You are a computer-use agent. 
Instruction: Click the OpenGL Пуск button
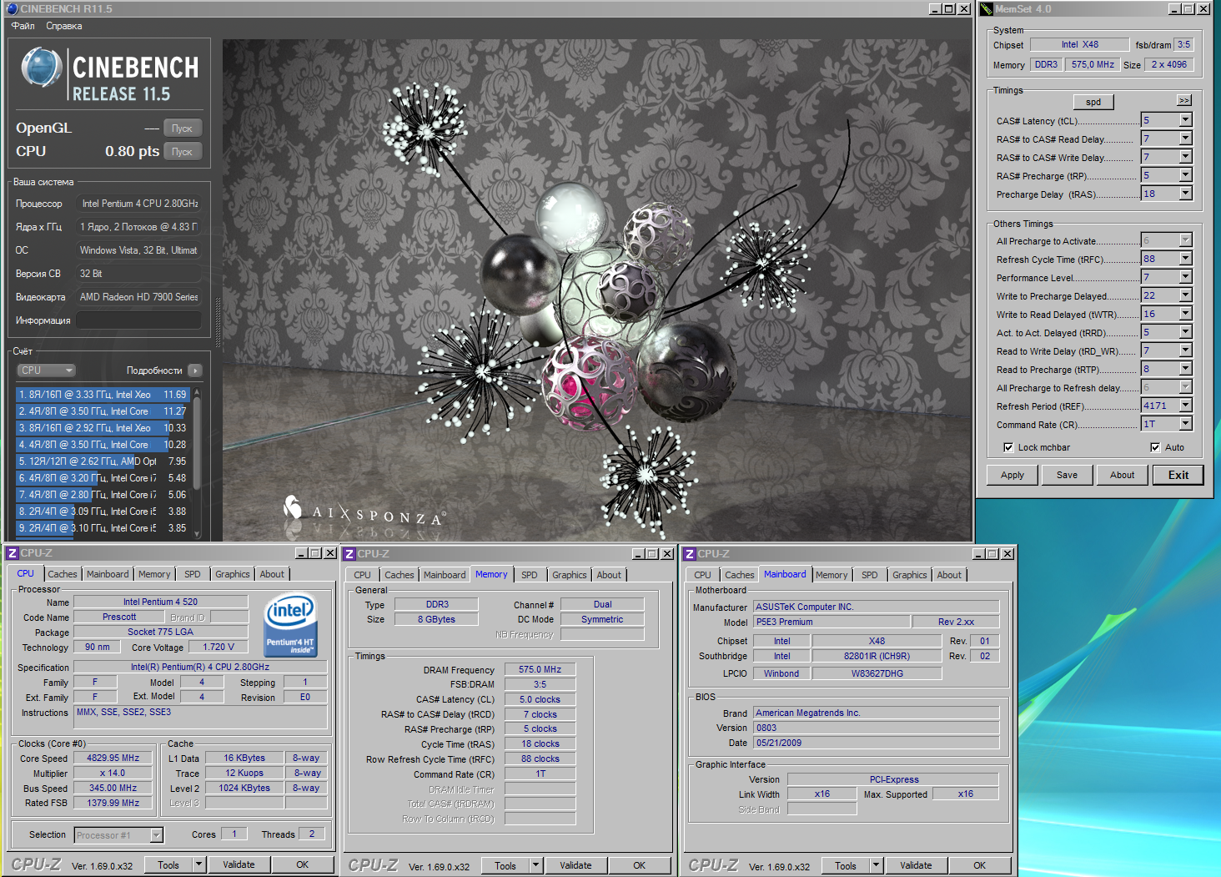point(182,129)
